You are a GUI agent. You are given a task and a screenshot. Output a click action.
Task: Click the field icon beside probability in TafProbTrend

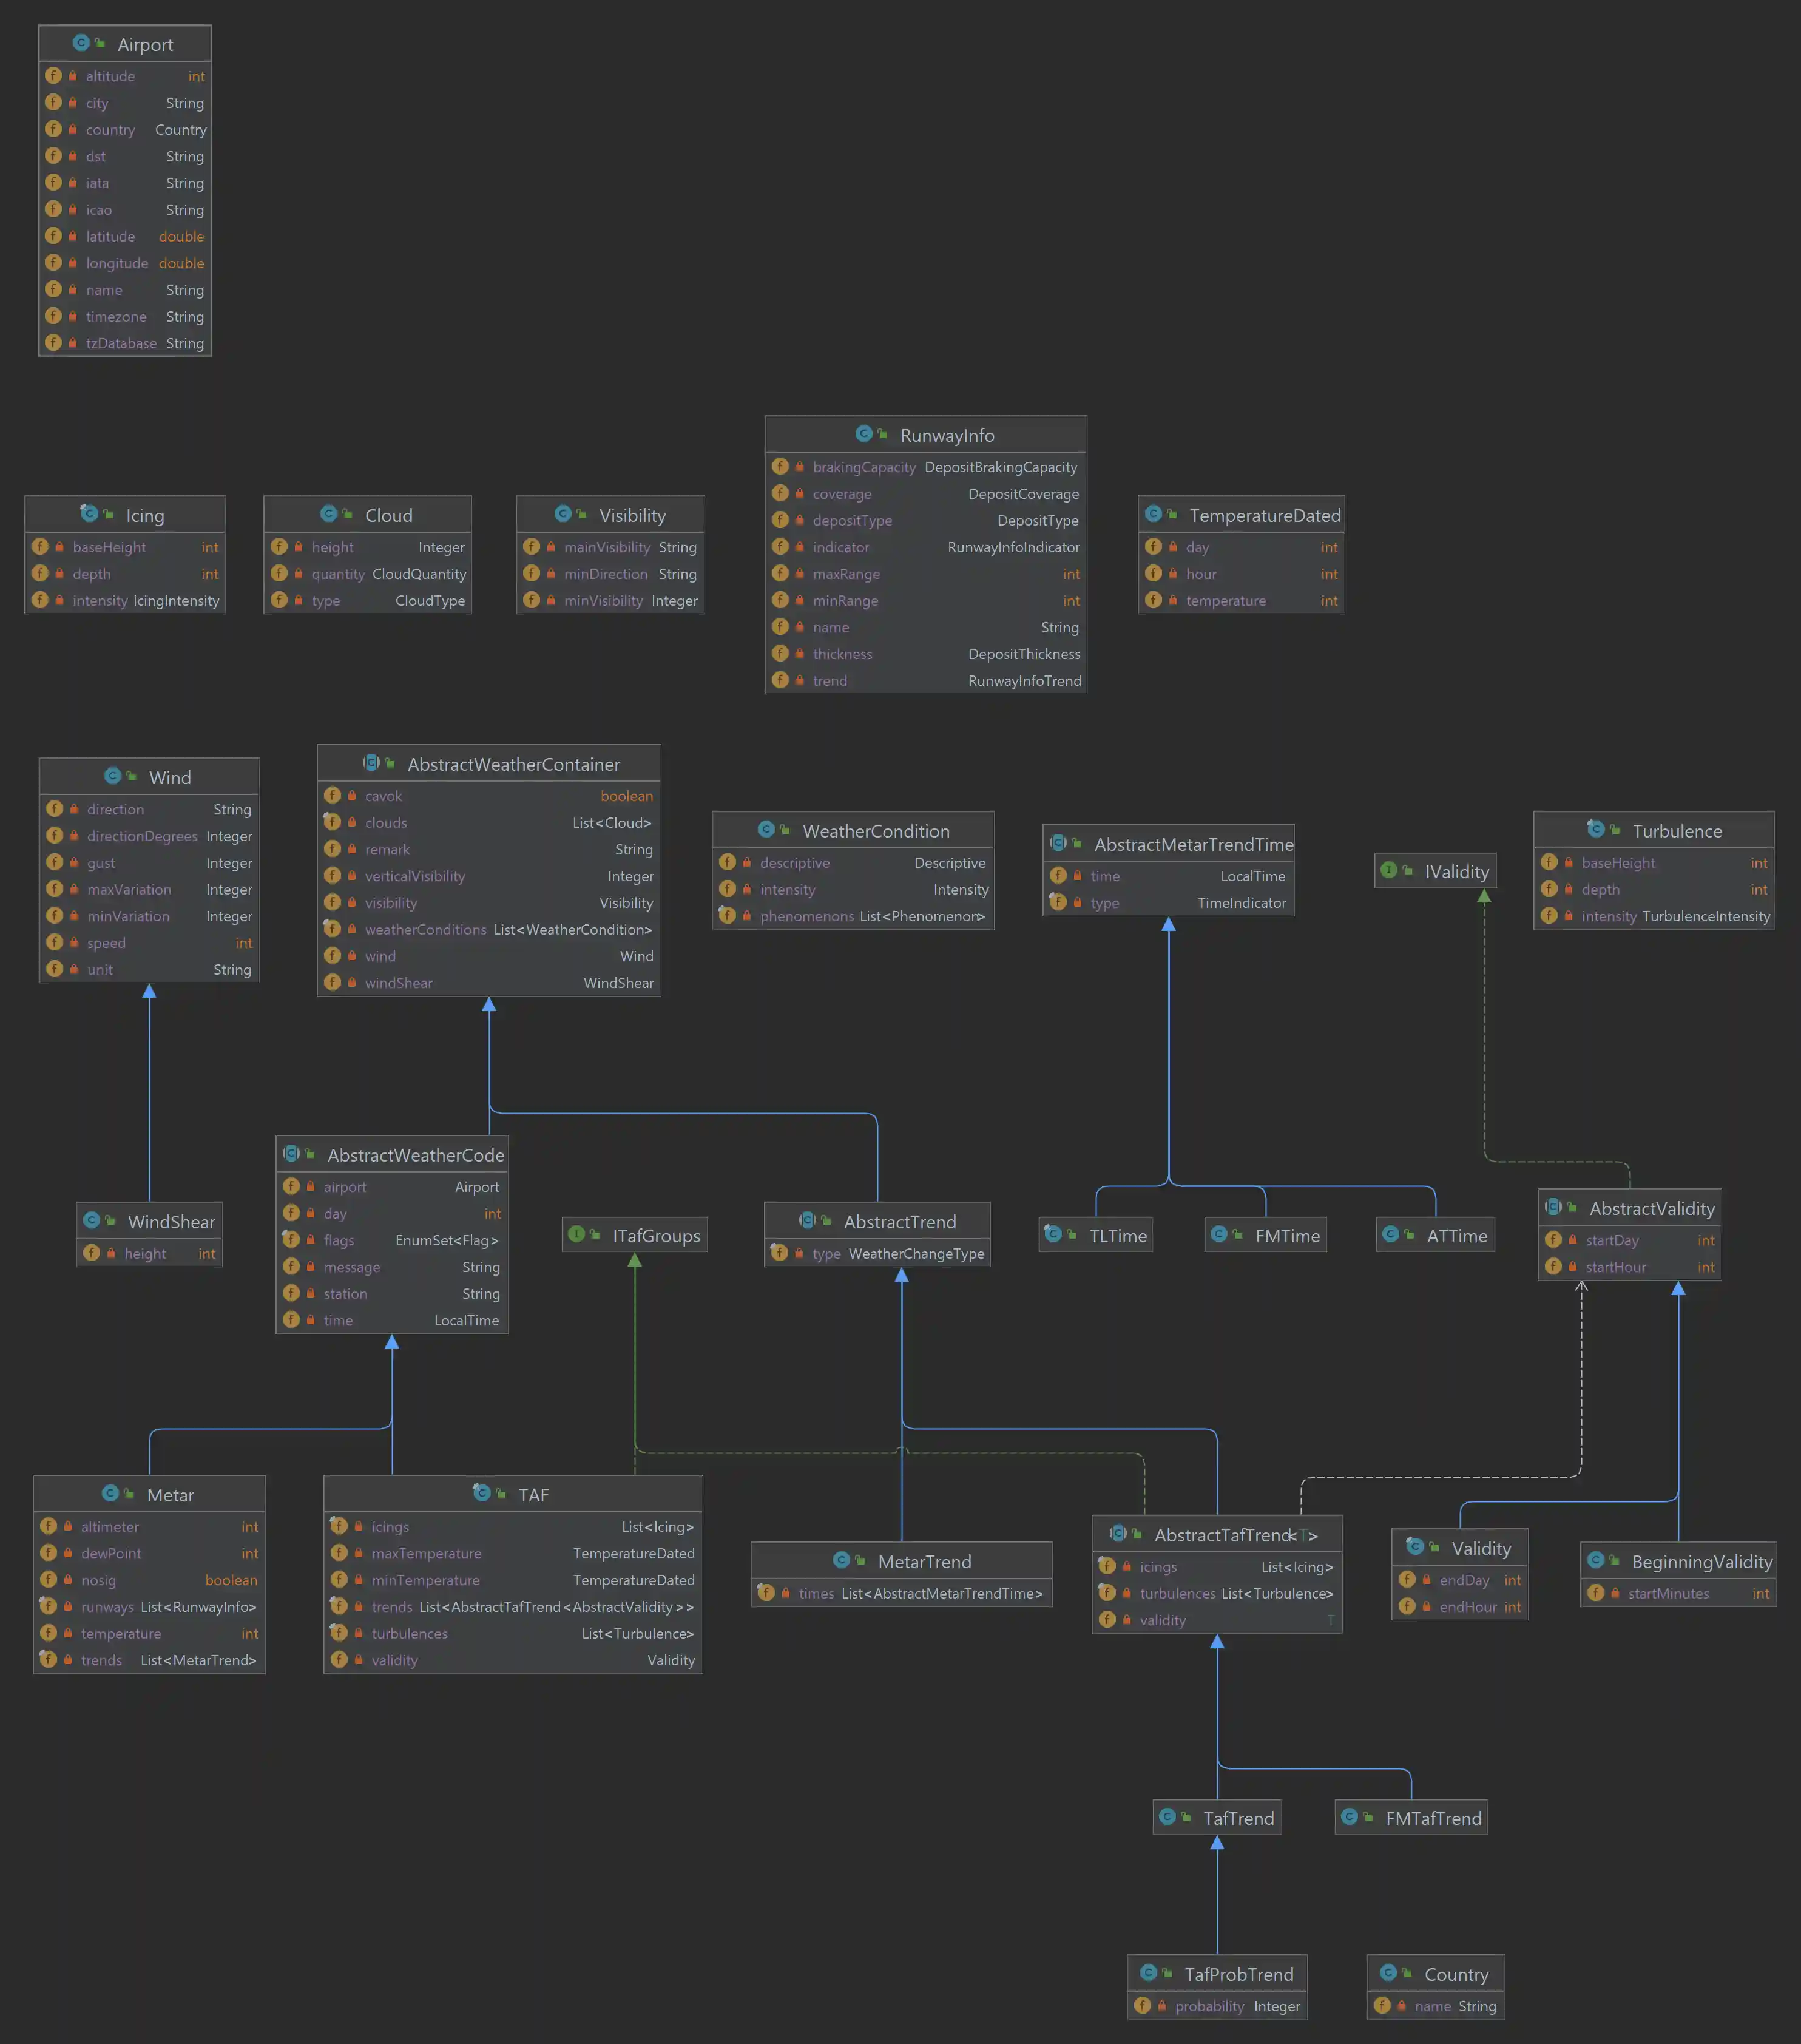click(x=1144, y=2005)
